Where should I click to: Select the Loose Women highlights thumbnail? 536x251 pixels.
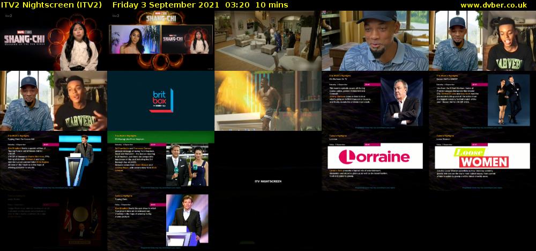482,161
